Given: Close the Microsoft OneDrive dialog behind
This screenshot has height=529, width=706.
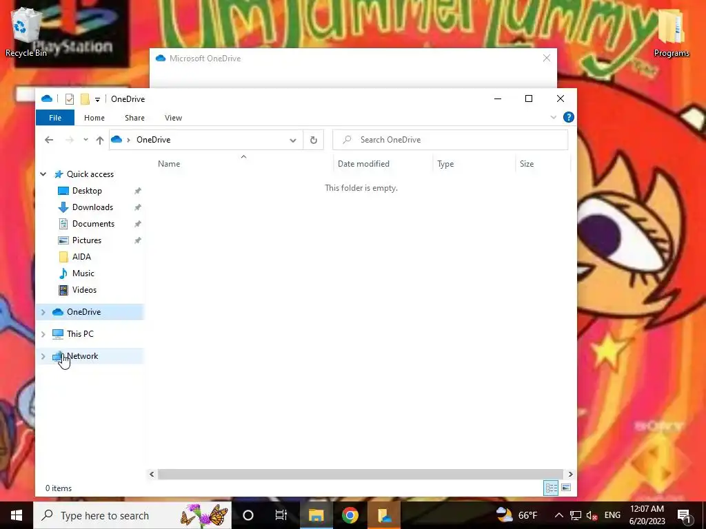Looking at the screenshot, I should click(x=547, y=58).
